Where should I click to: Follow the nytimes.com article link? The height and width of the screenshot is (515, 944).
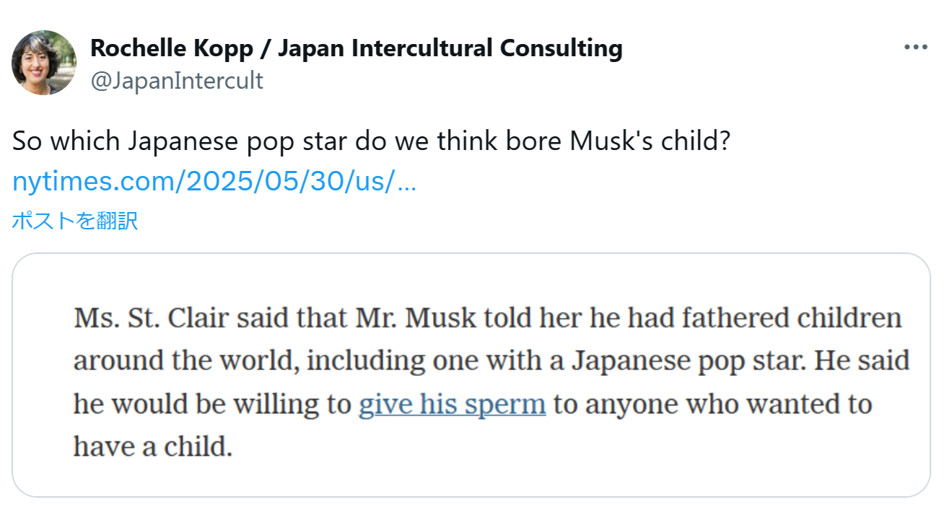pyautogui.click(x=214, y=182)
